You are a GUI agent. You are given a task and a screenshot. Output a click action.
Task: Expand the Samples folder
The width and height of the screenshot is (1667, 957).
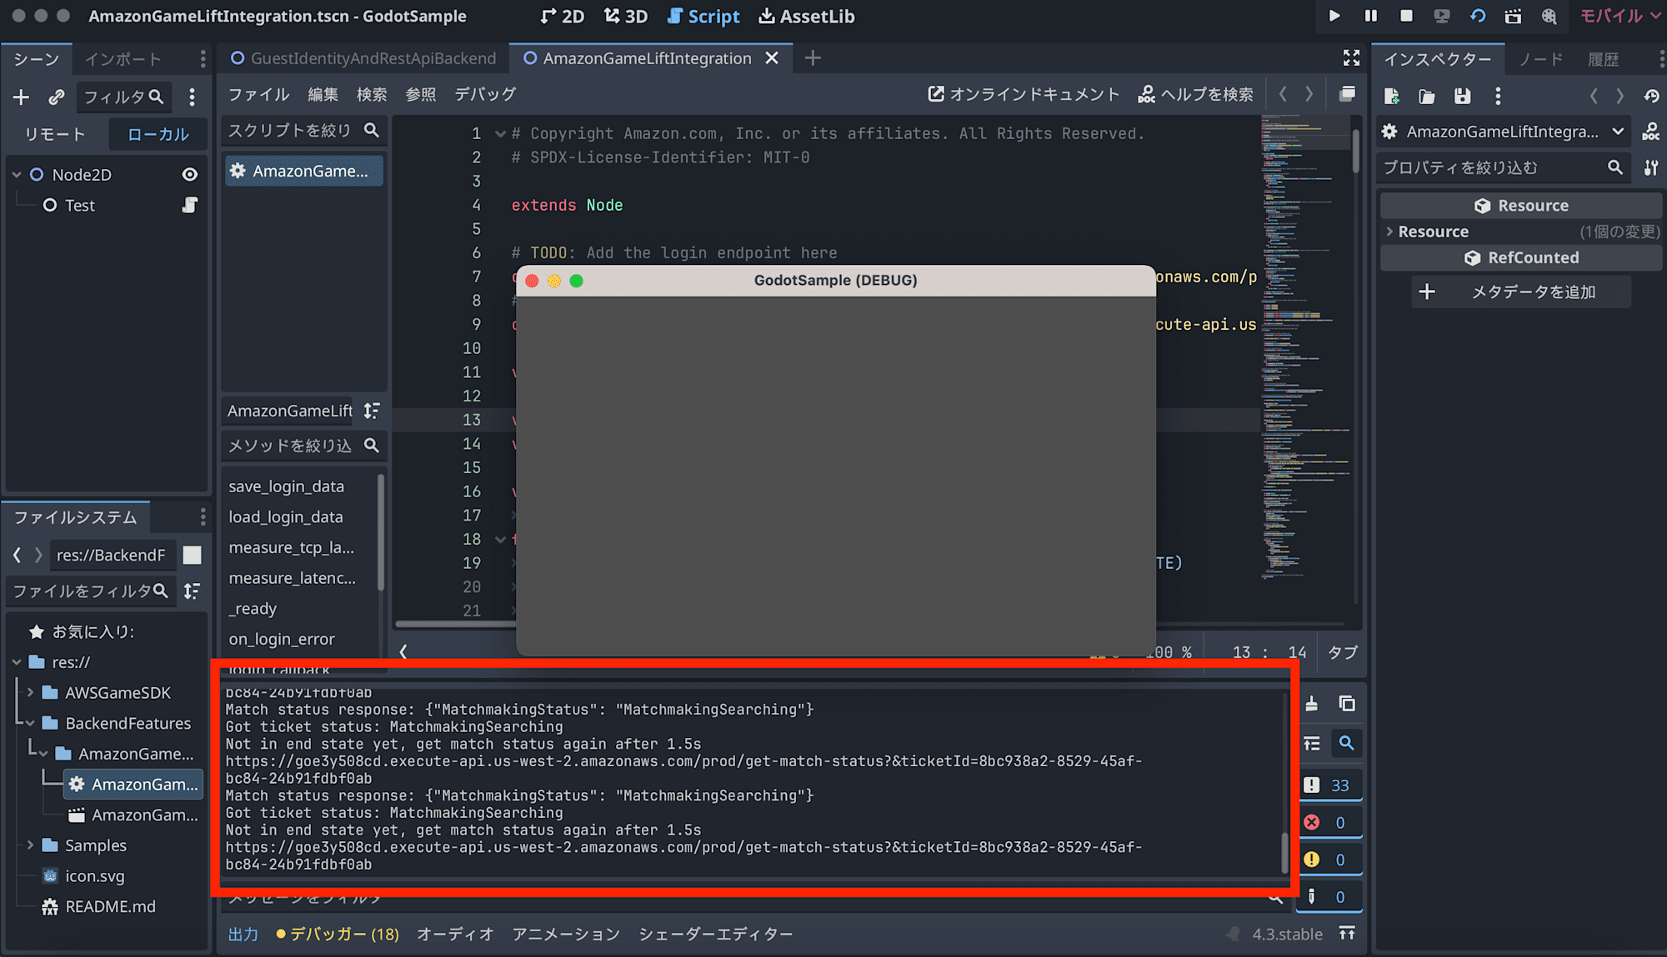(31, 845)
